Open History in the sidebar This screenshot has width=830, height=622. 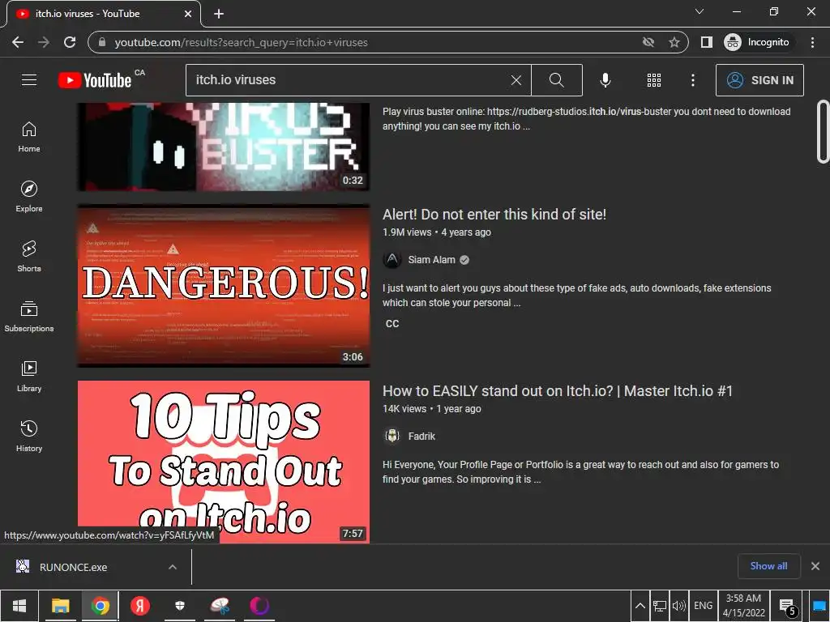pyautogui.click(x=29, y=437)
